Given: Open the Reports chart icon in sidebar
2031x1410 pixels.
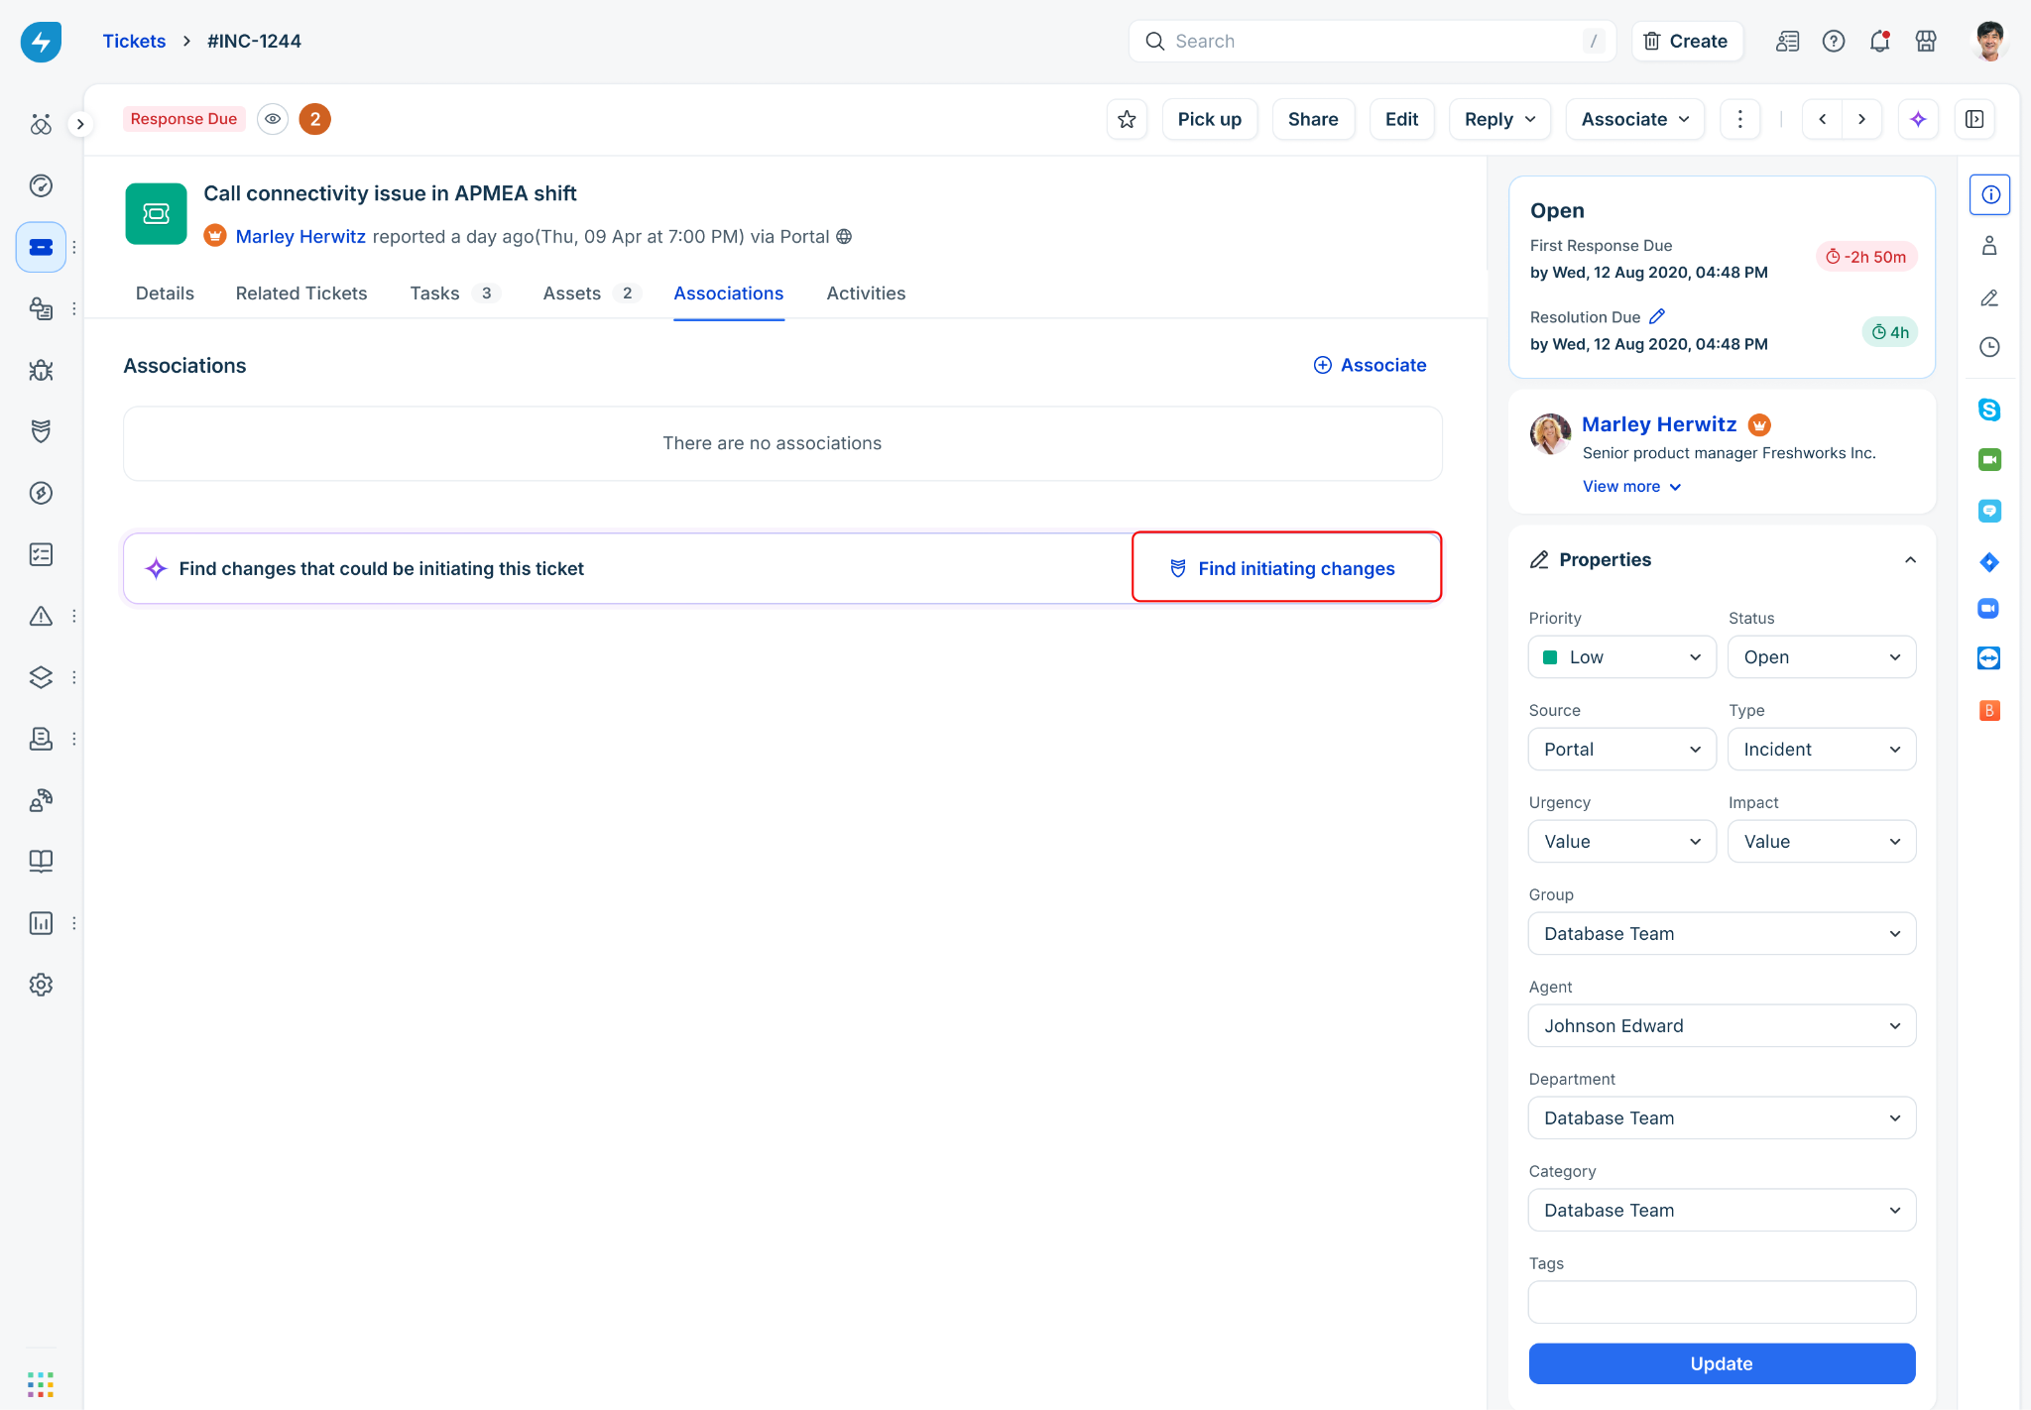Looking at the screenshot, I should click(x=41, y=923).
